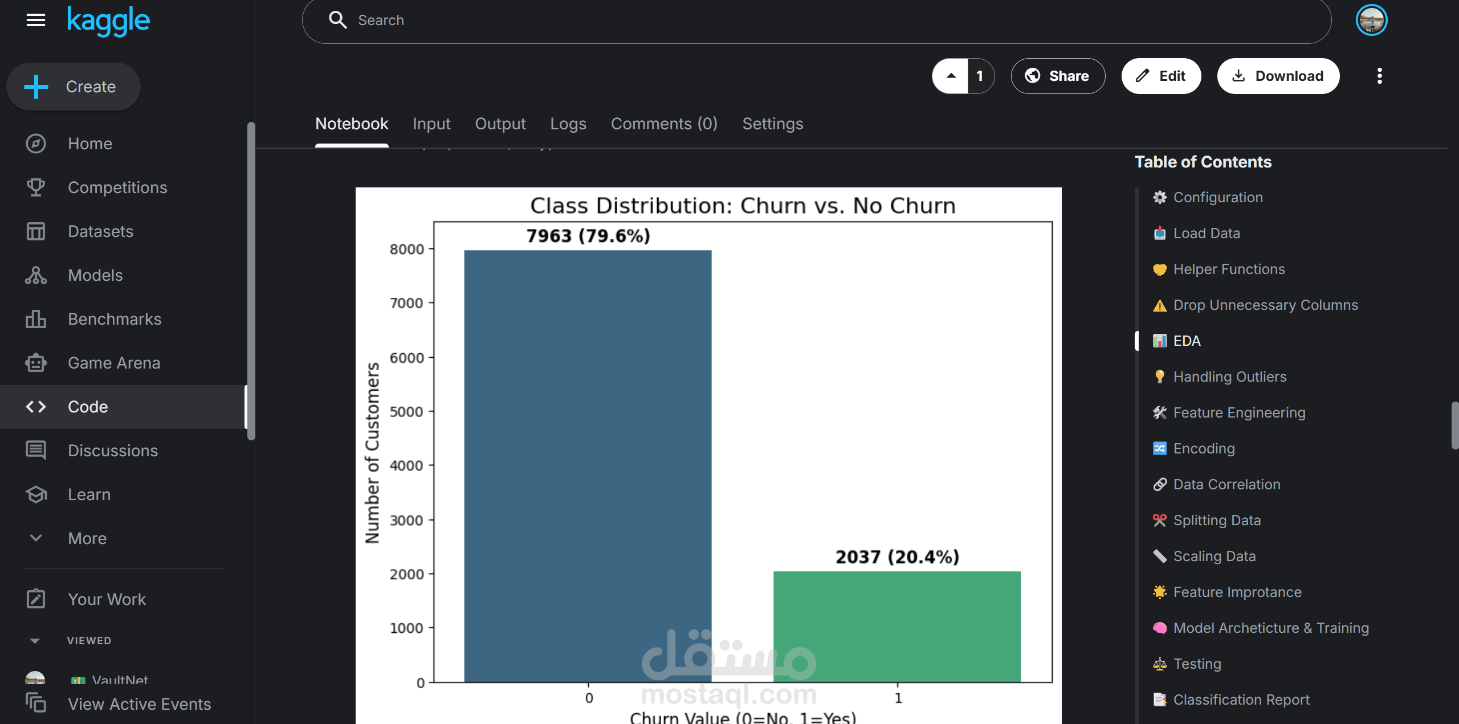Jump to Feature Engineering in contents
The image size is (1459, 724).
point(1239,412)
